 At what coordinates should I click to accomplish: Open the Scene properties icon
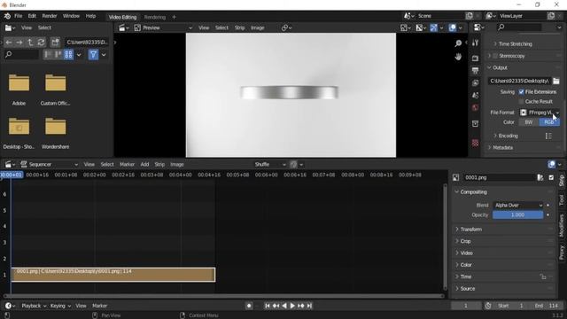(475, 95)
